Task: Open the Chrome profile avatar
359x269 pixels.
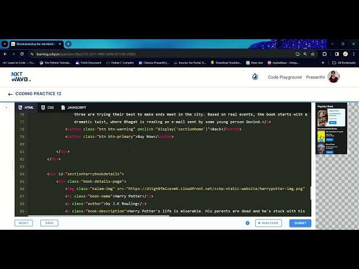Action: click(346, 54)
